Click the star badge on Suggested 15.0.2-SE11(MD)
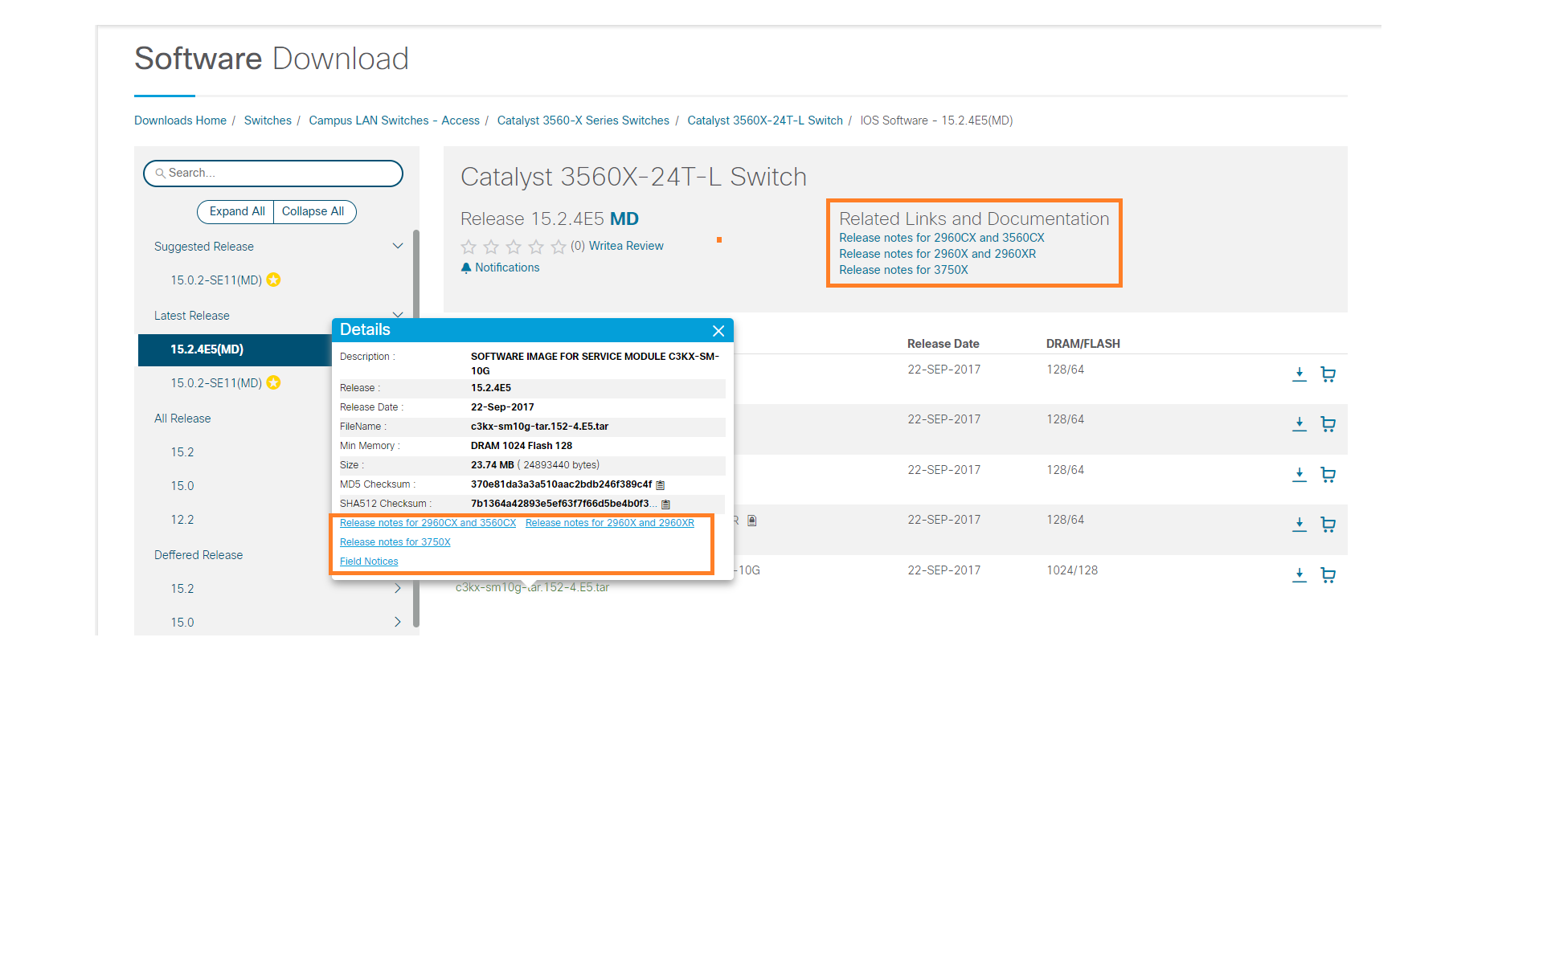 tap(274, 280)
